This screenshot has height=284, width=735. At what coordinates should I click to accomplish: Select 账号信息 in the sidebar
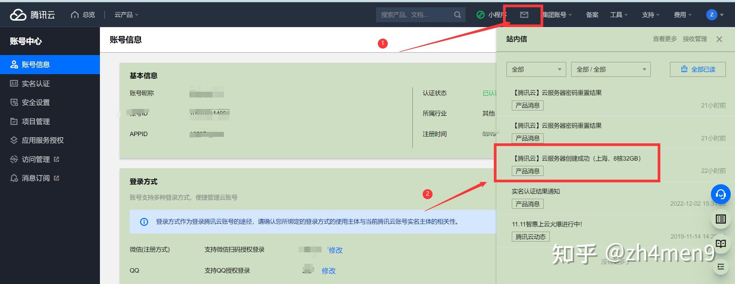(50, 65)
